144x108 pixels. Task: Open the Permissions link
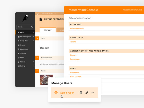tap(75, 59)
